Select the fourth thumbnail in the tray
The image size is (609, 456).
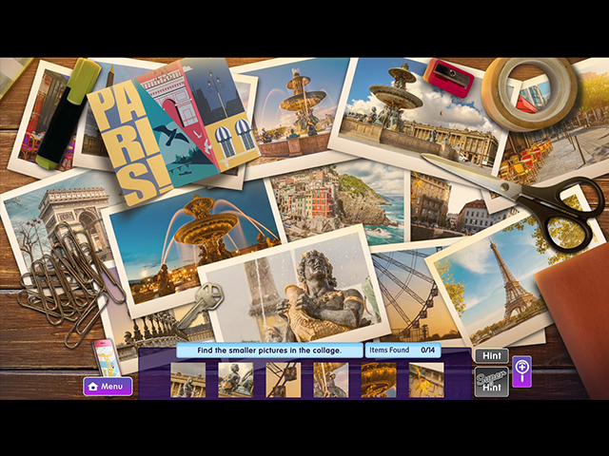(331, 380)
